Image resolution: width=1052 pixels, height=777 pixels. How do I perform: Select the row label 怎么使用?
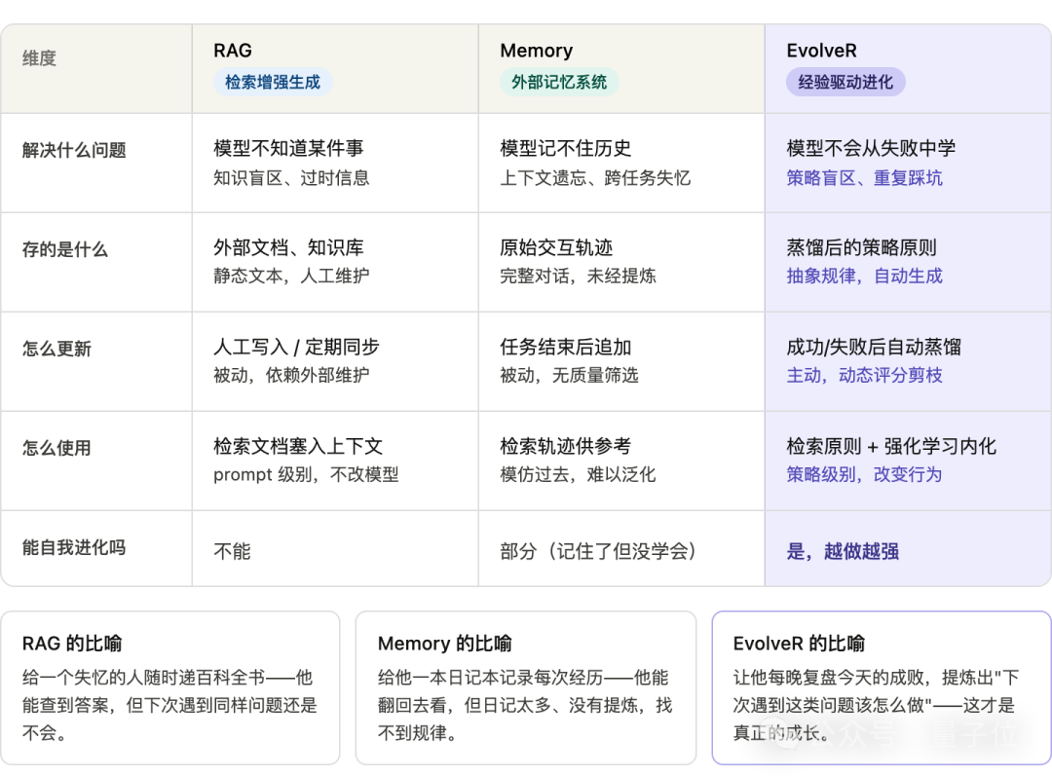coord(56,448)
